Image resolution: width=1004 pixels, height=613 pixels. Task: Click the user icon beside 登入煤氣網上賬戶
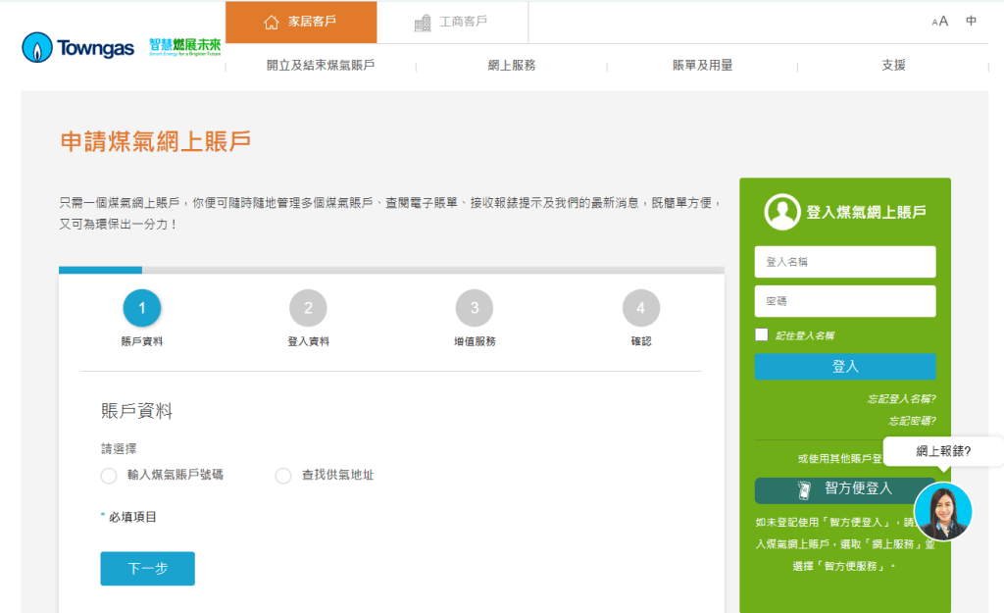point(781,211)
